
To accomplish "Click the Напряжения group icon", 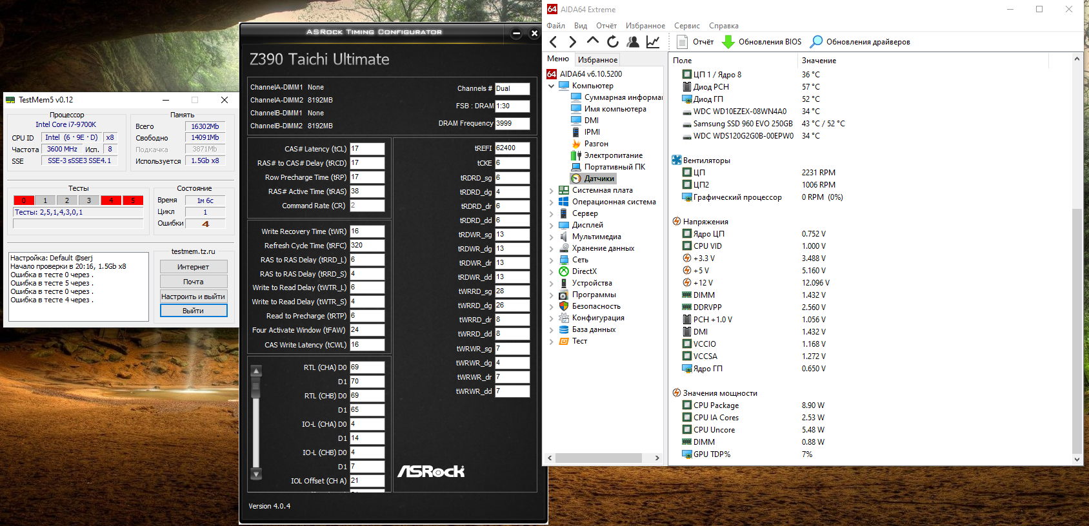I will [x=677, y=222].
